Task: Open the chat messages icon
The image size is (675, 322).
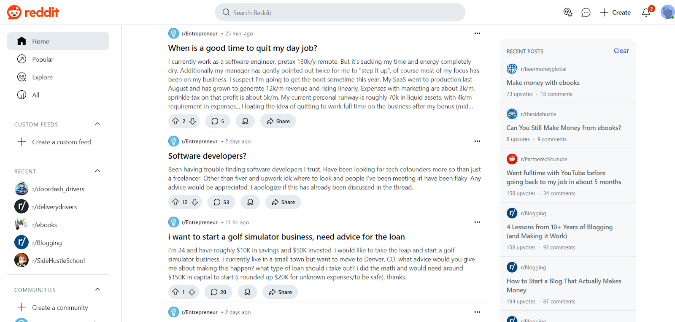Action: pyautogui.click(x=586, y=12)
